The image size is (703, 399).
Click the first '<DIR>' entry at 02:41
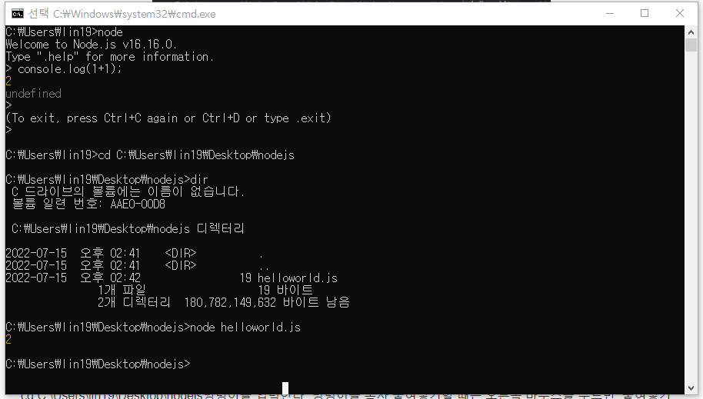click(x=181, y=253)
